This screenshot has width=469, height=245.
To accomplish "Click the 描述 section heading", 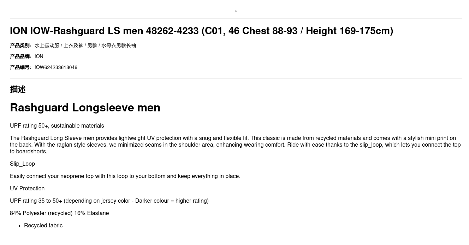I will tap(18, 89).
